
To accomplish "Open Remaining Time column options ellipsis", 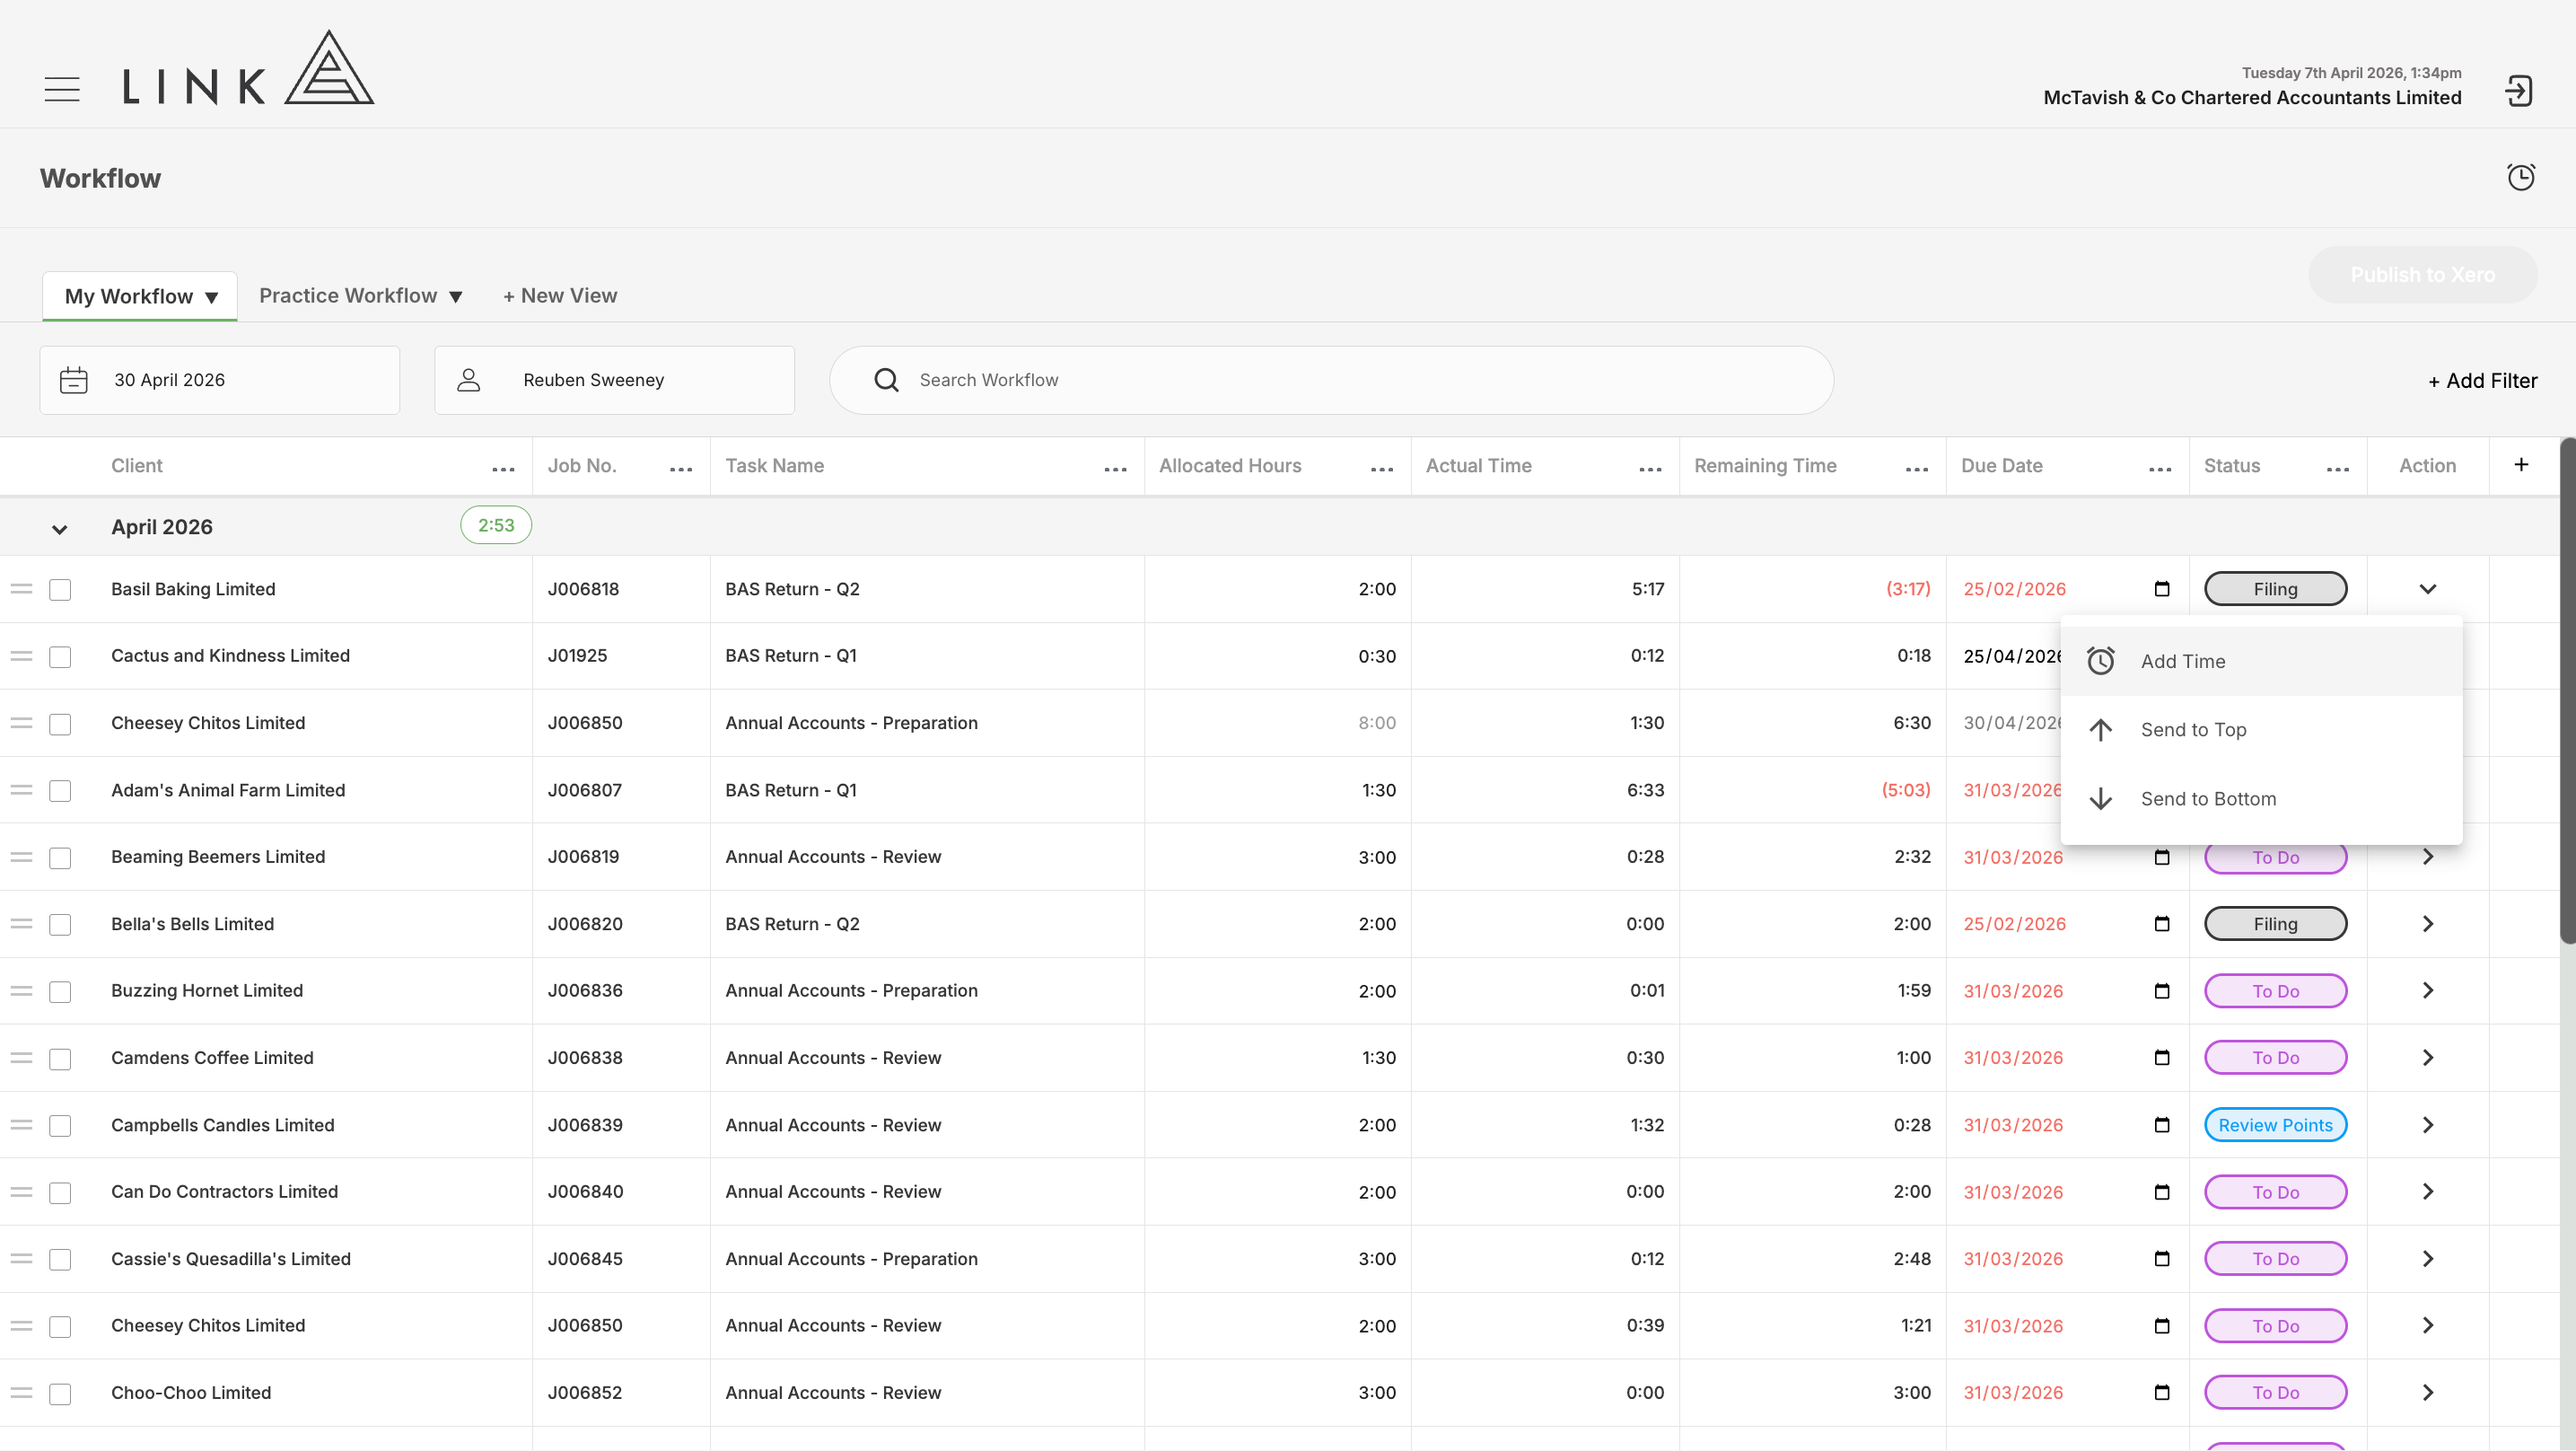I will point(1917,469).
